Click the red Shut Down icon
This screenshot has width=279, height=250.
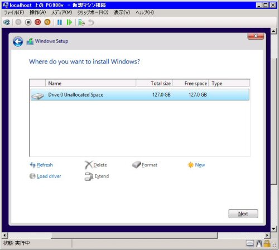(38, 22)
